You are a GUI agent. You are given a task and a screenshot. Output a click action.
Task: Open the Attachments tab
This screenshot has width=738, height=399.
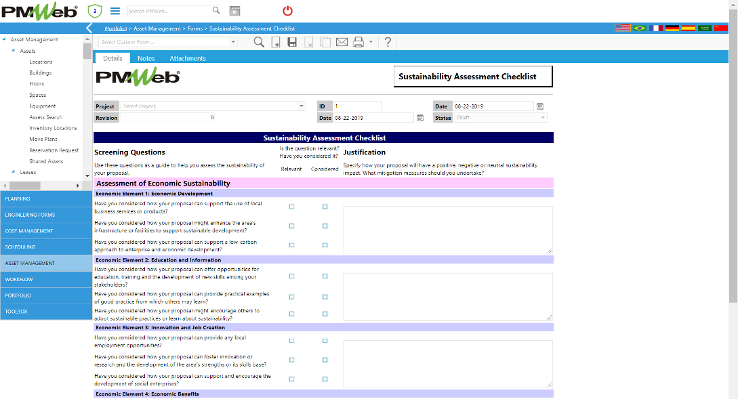click(x=187, y=58)
